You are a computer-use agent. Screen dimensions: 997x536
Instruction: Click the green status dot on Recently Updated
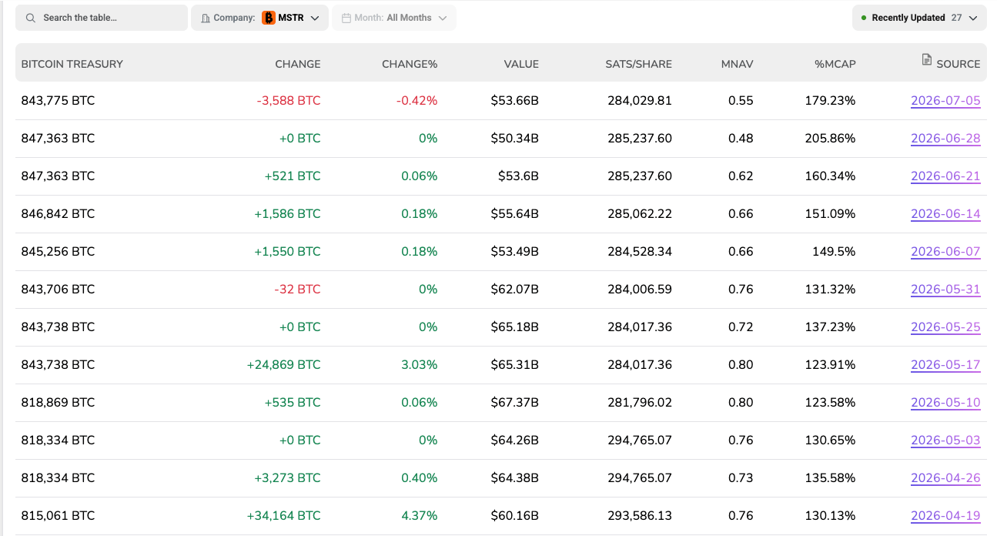[864, 18]
